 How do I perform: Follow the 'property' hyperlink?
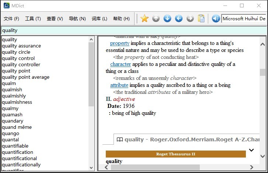pos(119,43)
